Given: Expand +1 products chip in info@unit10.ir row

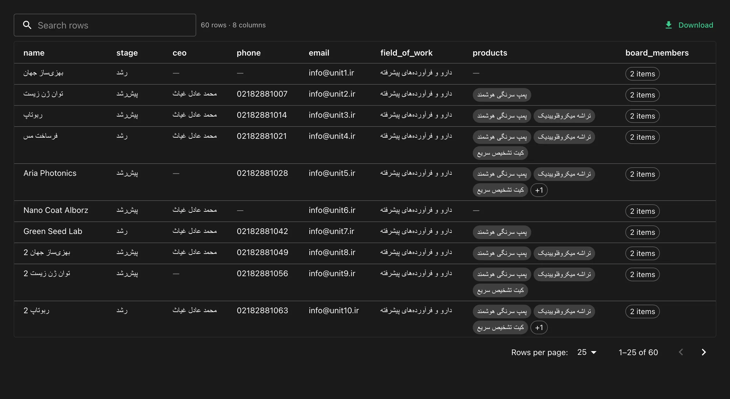Looking at the screenshot, I should pyautogui.click(x=539, y=327).
